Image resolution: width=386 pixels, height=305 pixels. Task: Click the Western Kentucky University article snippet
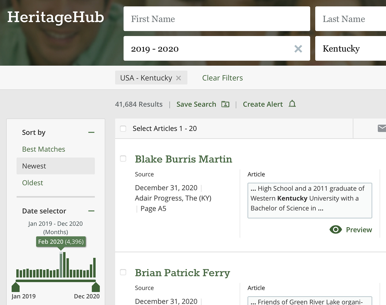(310, 201)
